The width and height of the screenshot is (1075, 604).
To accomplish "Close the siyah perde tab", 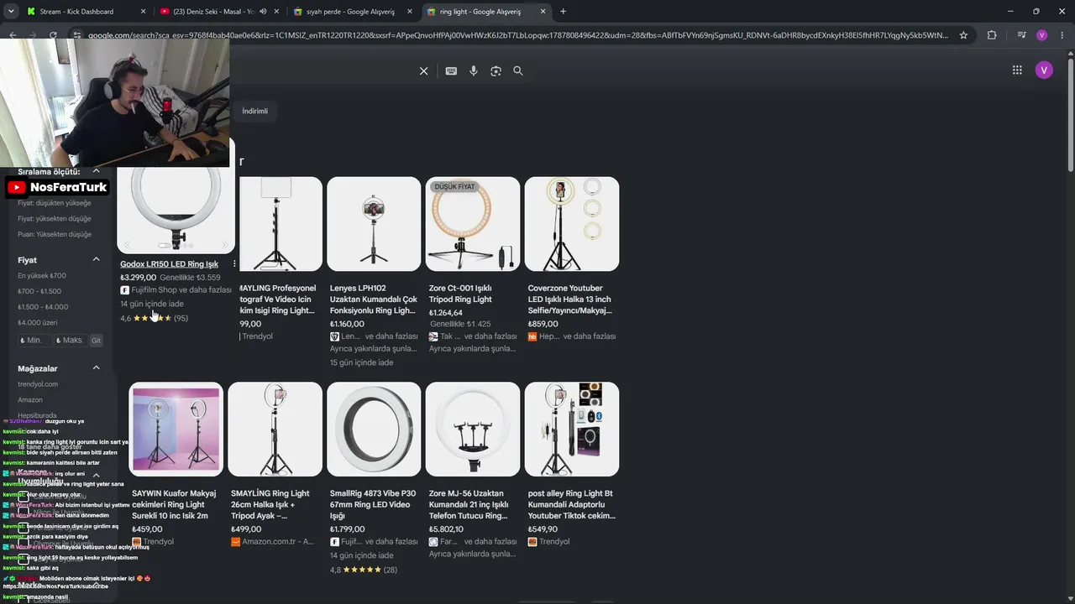I will pos(409,12).
